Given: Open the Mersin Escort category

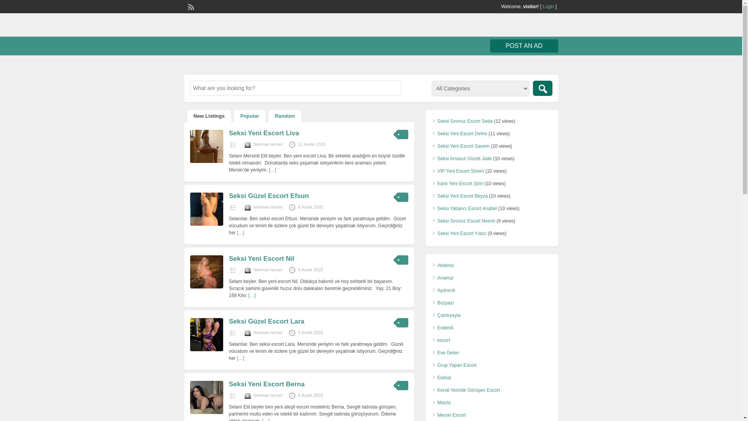Looking at the screenshot, I should click(451, 415).
